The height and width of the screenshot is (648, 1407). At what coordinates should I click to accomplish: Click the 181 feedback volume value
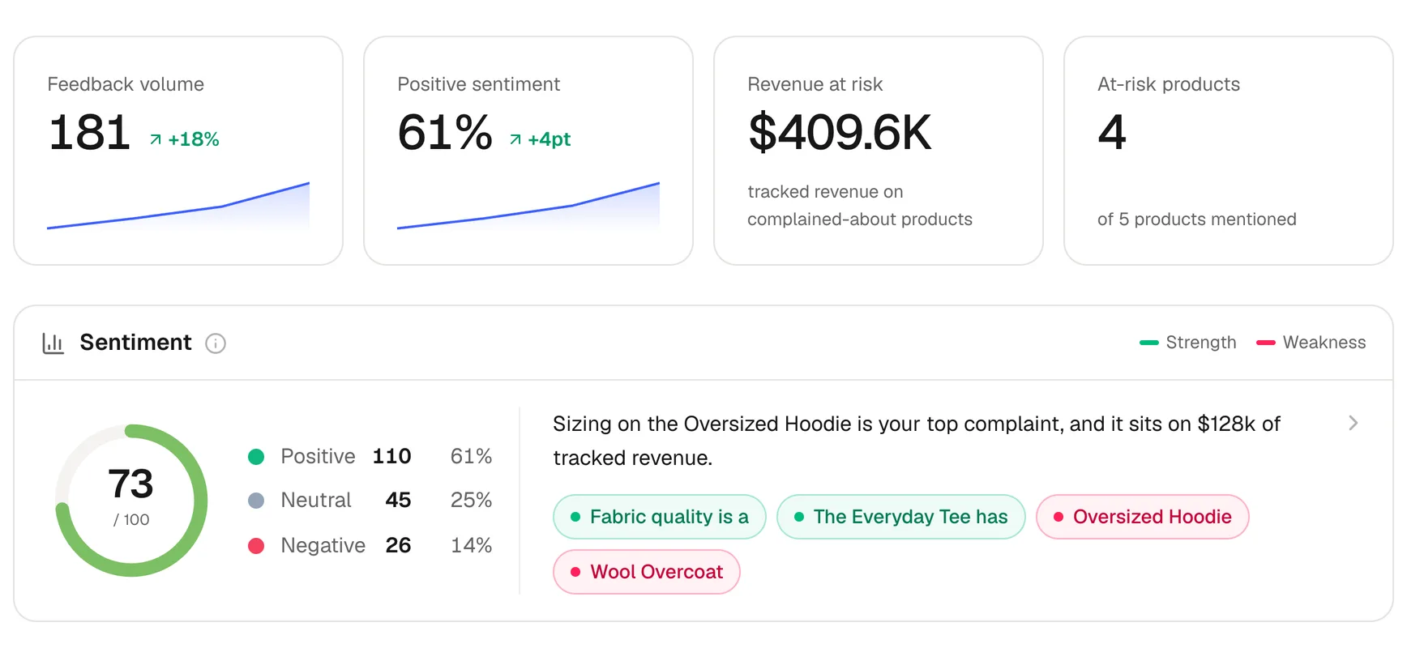coord(90,132)
